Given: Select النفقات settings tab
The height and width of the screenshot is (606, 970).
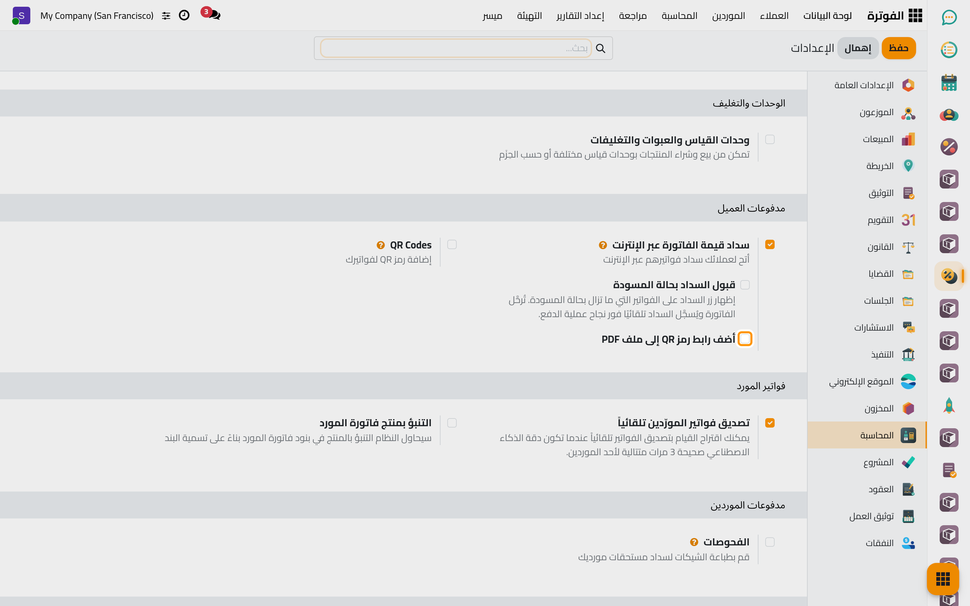Looking at the screenshot, I should [x=867, y=543].
